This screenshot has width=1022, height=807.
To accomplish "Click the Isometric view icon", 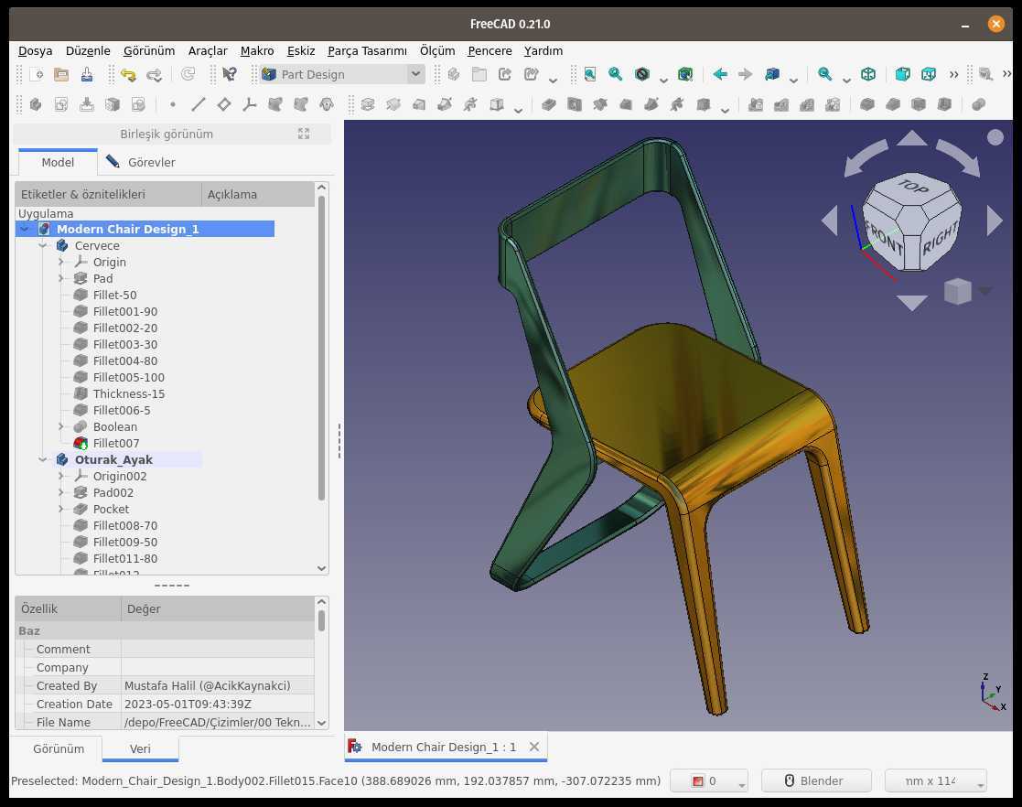I will coord(868,74).
